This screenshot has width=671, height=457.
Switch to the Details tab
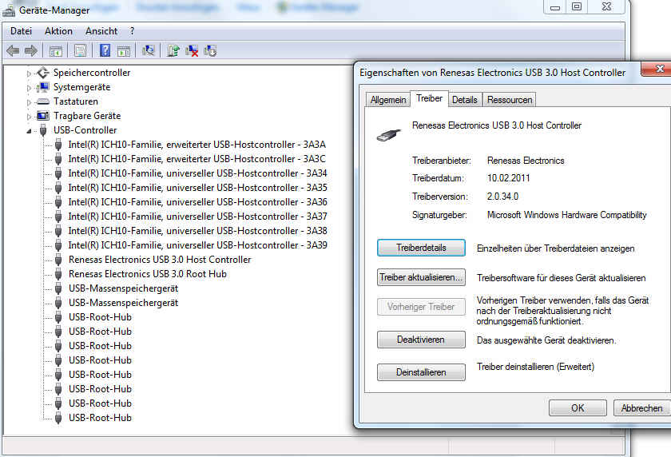tap(465, 100)
